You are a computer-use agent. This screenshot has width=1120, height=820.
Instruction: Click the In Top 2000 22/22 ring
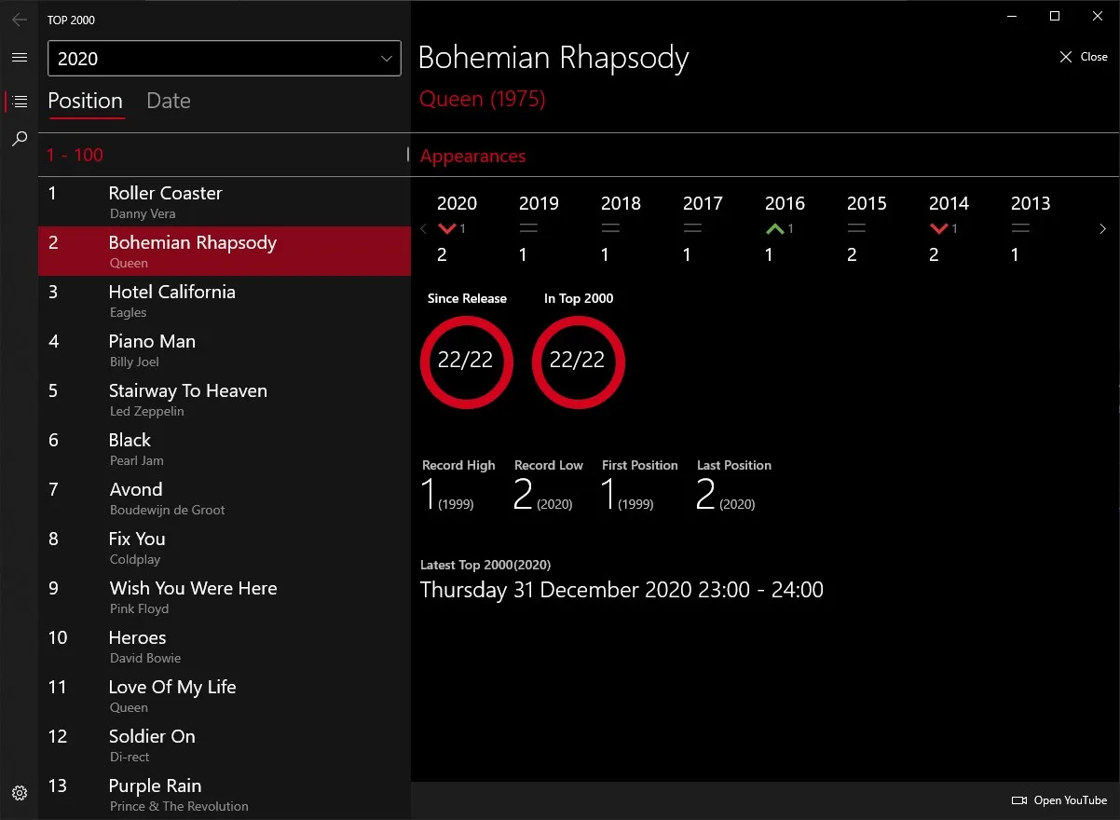coord(578,362)
